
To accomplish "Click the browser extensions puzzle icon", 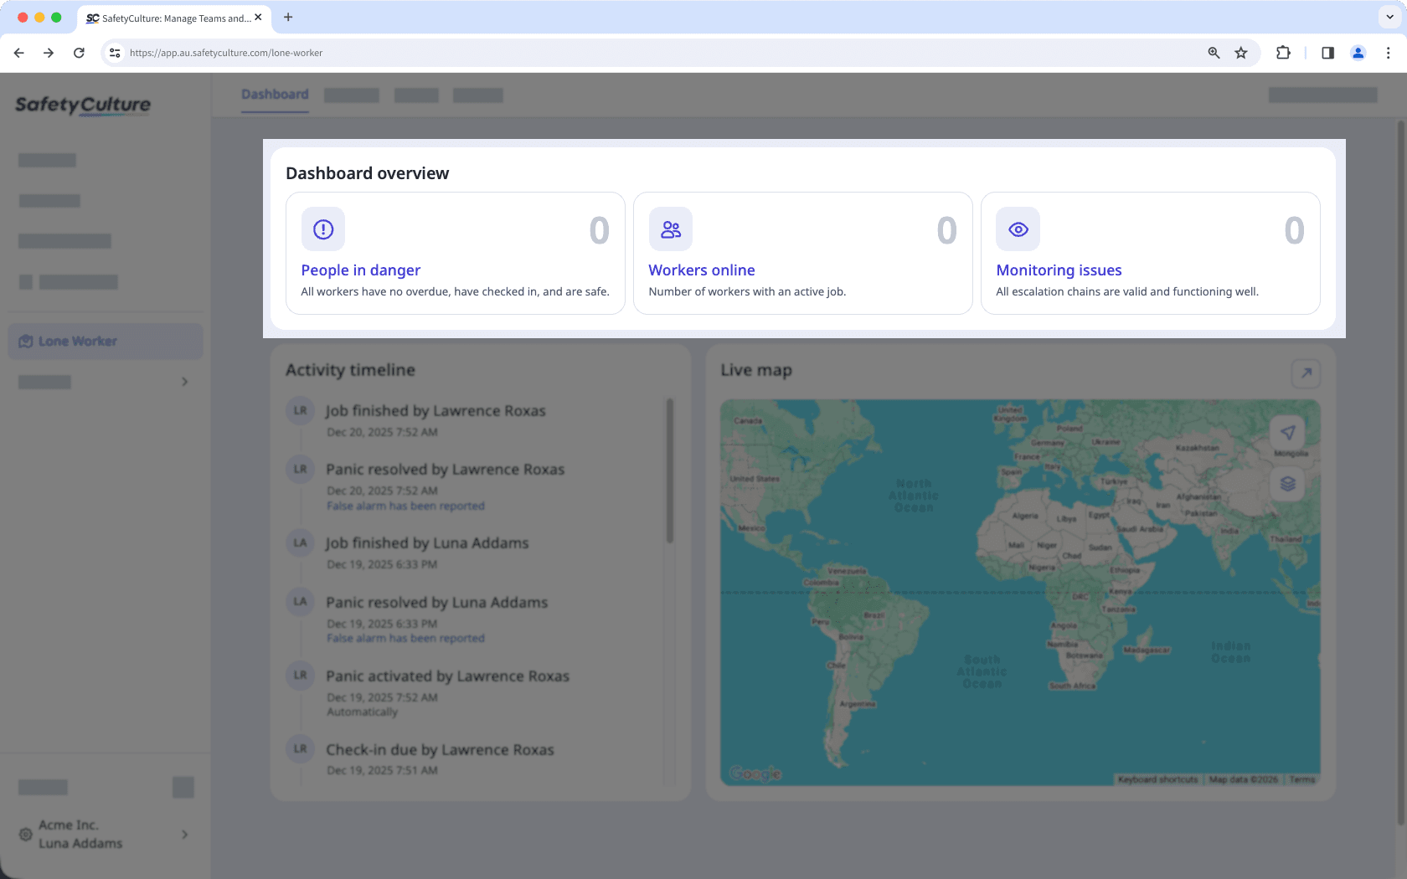I will pyautogui.click(x=1283, y=53).
